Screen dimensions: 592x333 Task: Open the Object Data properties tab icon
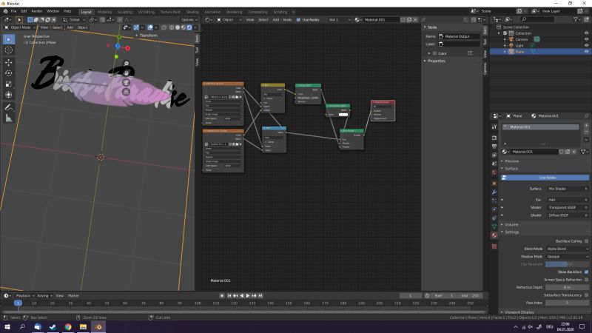(x=494, y=226)
